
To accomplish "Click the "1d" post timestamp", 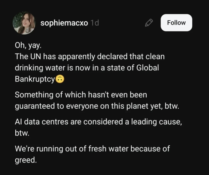I will pyautogui.click(x=94, y=23).
